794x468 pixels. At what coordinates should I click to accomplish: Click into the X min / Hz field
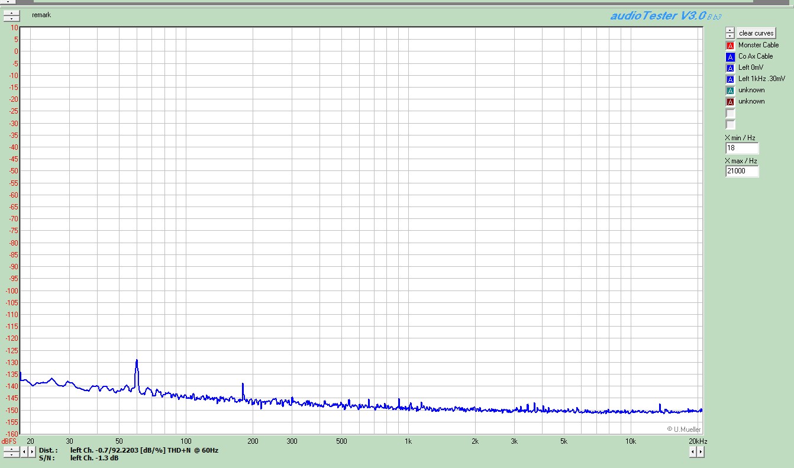point(742,148)
